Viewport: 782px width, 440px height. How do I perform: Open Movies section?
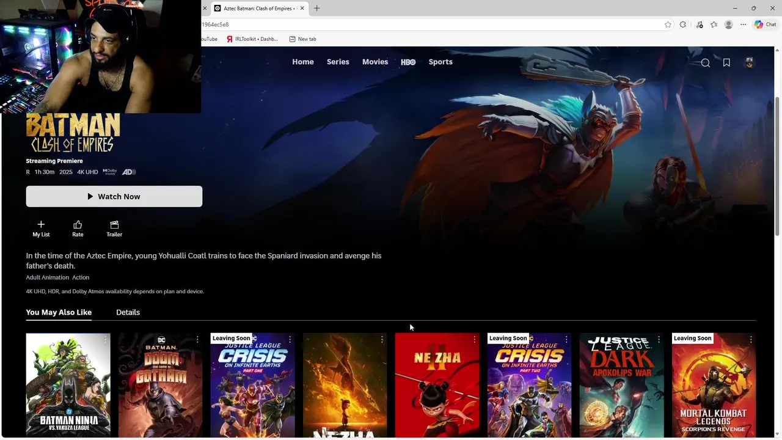[375, 62]
